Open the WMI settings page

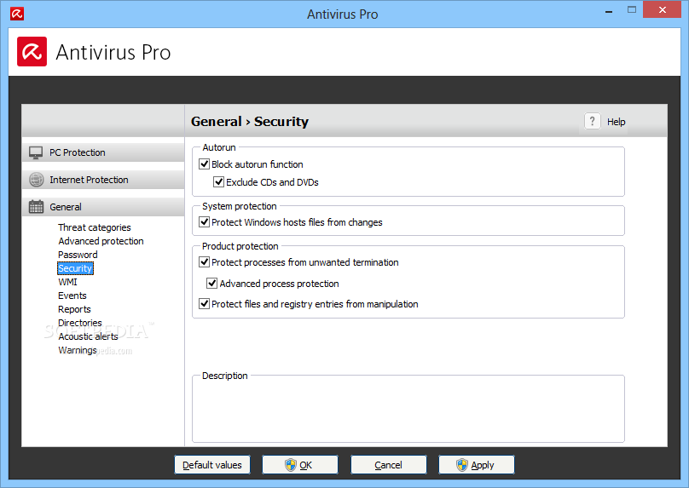pyautogui.click(x=67, y=282)
